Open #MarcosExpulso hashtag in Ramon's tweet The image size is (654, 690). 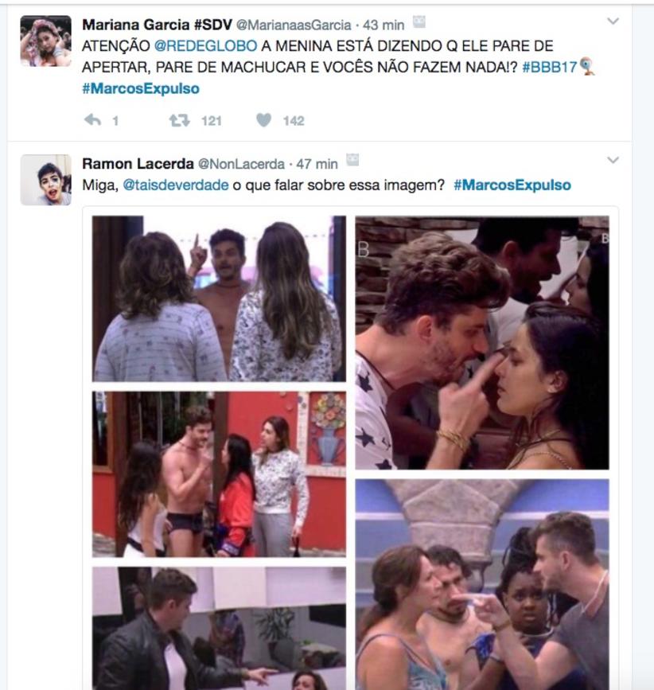tap(512, 185)
